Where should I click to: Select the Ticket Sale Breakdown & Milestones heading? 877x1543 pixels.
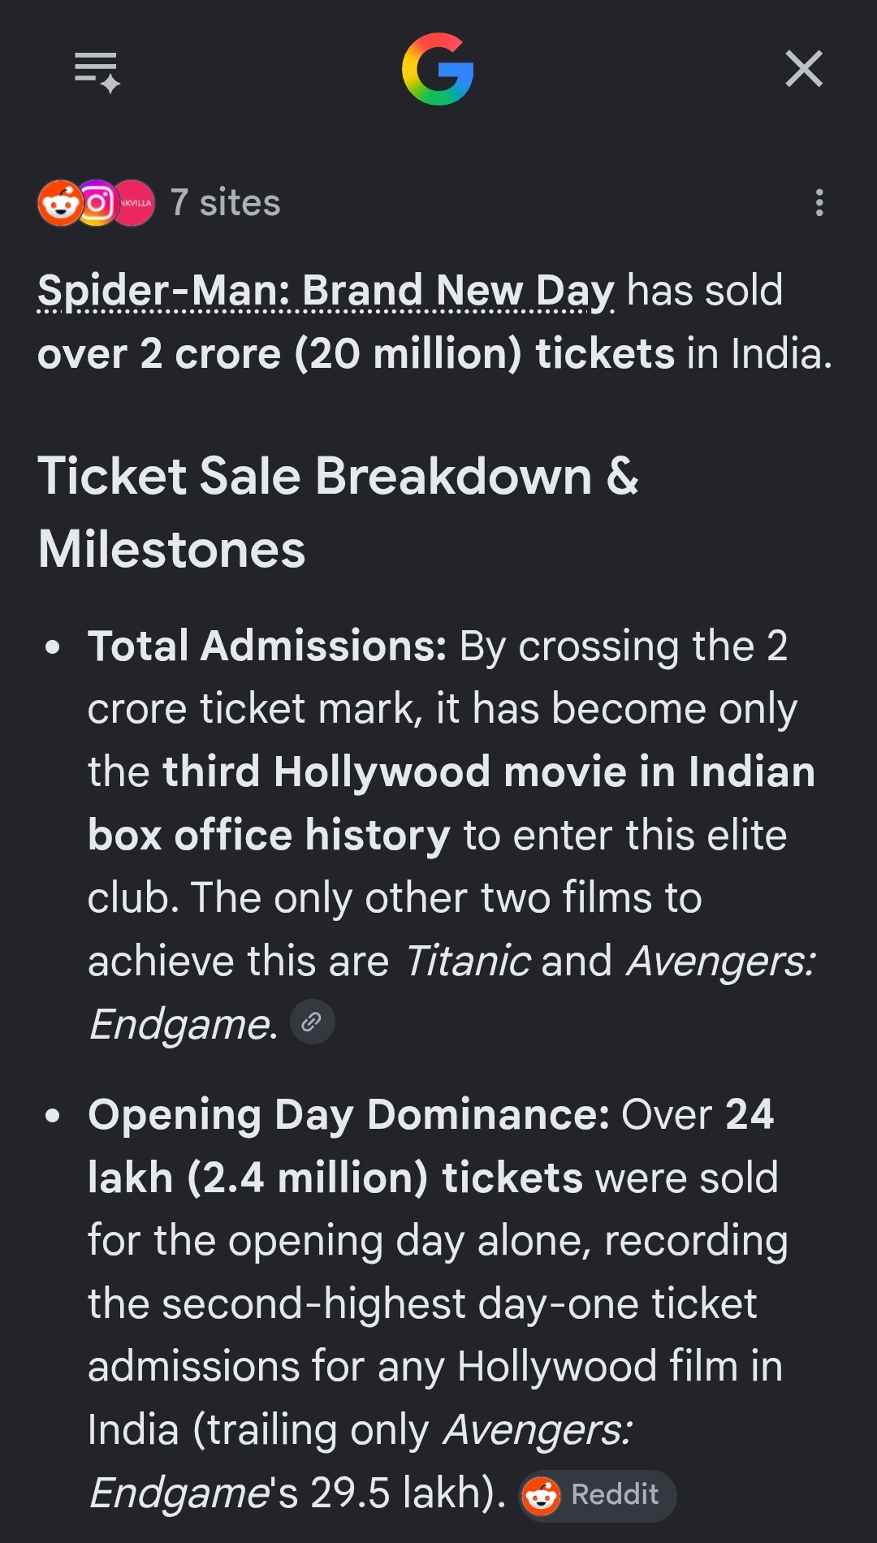338,512
